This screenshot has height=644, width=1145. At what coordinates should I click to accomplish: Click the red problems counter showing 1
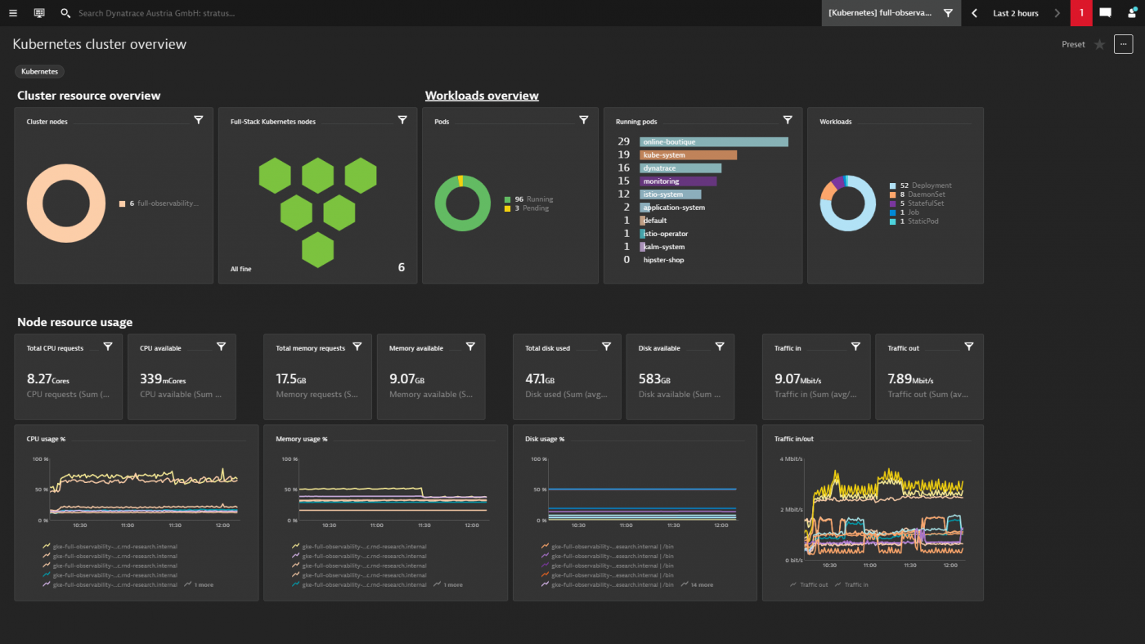pos(1081,13)
